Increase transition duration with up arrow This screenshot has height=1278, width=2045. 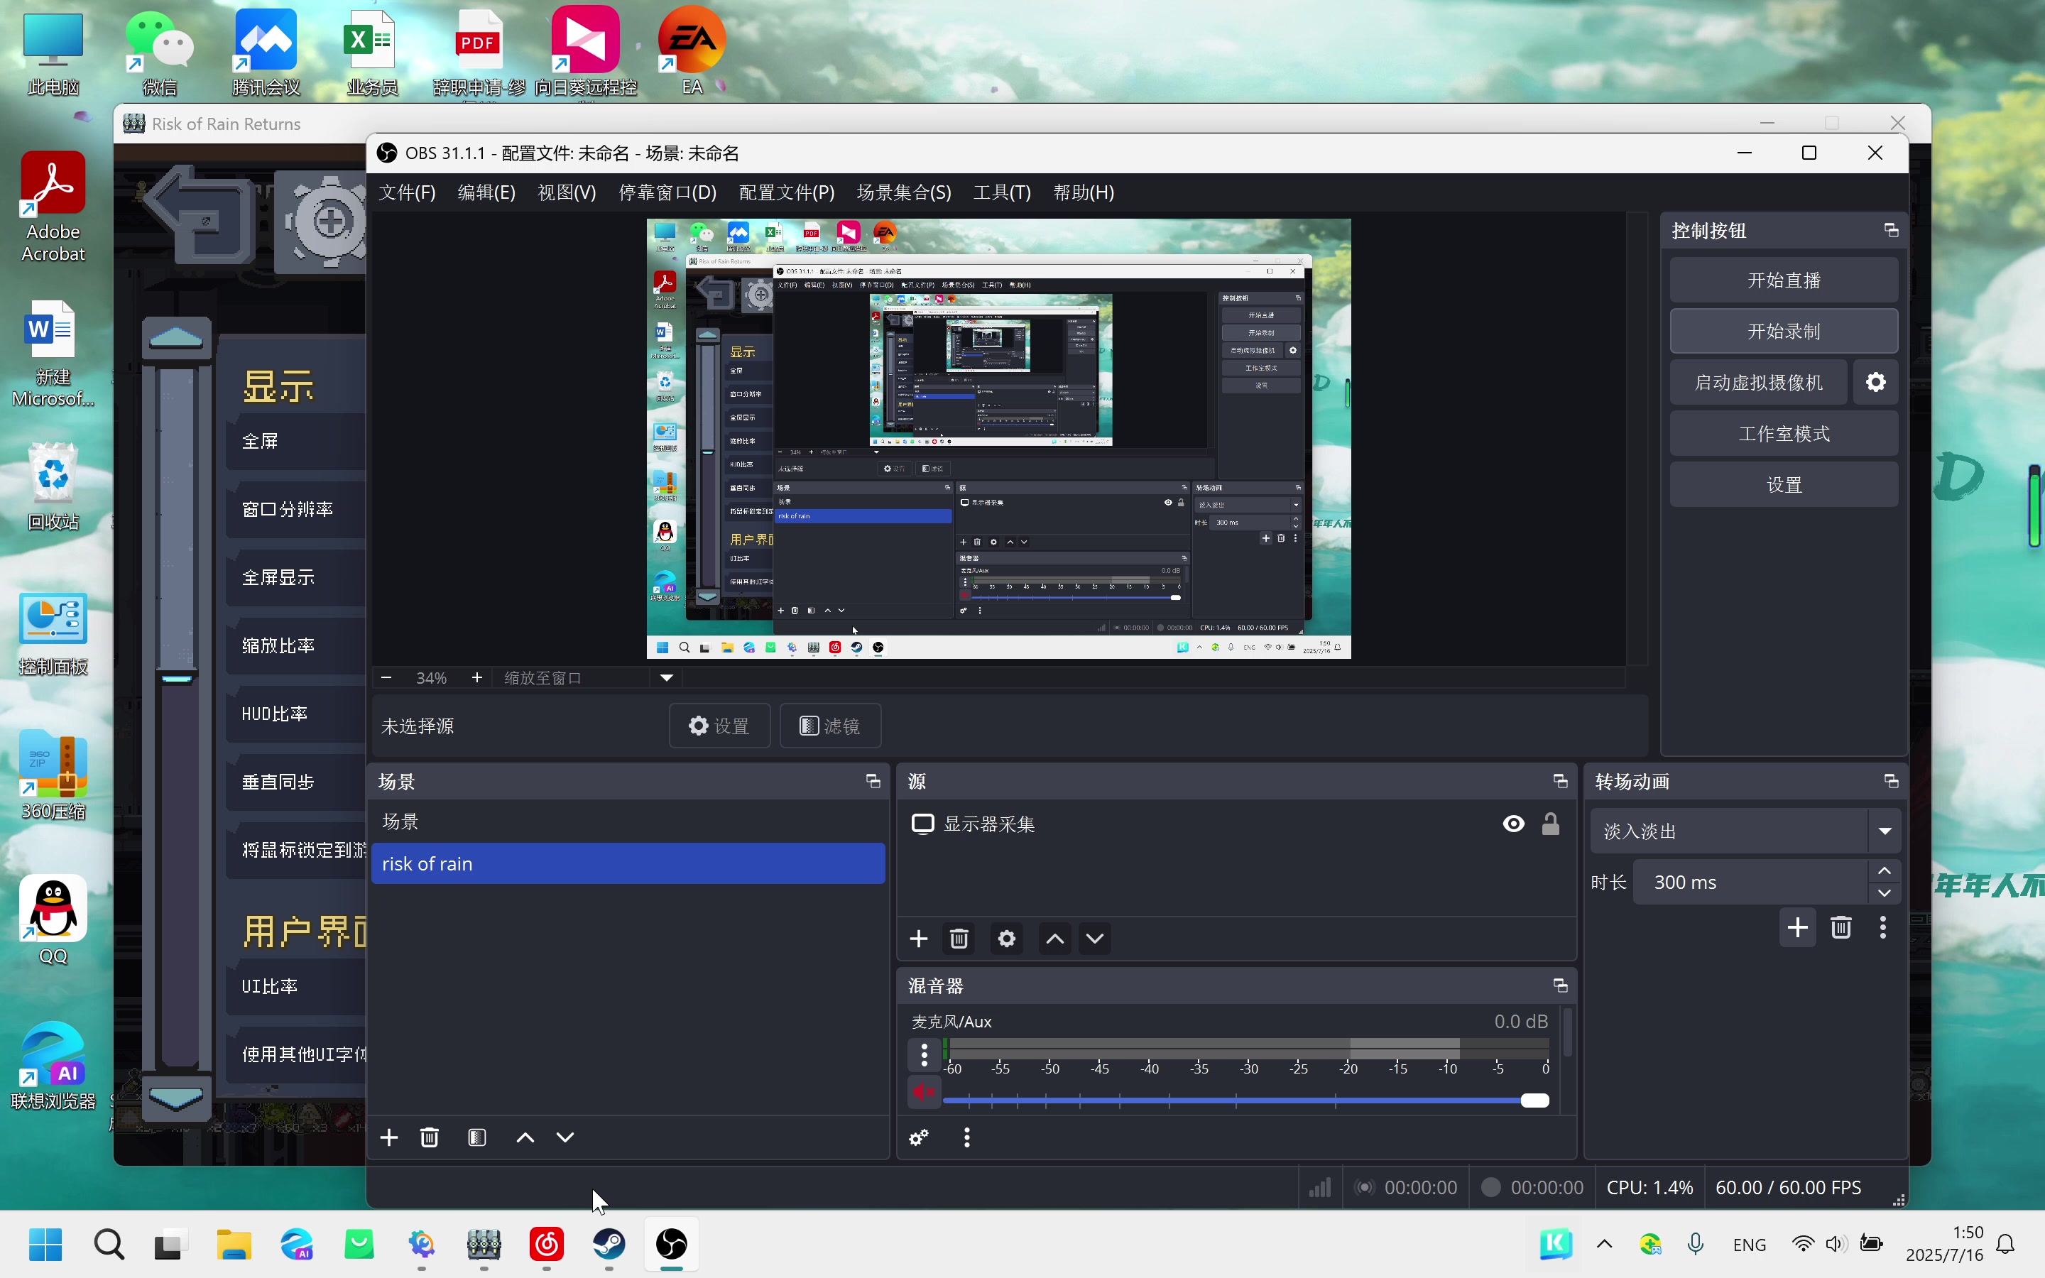pos(1885,870)
